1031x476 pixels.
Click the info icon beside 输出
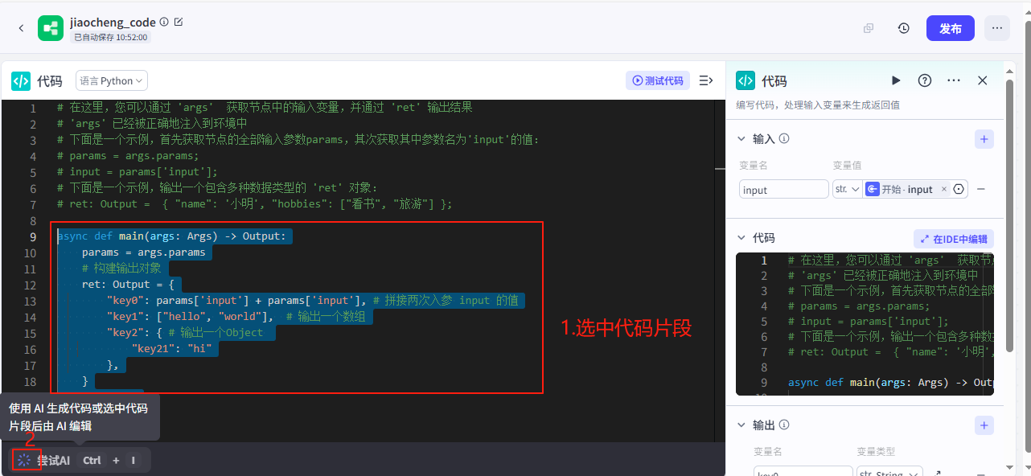pos(784,425)
